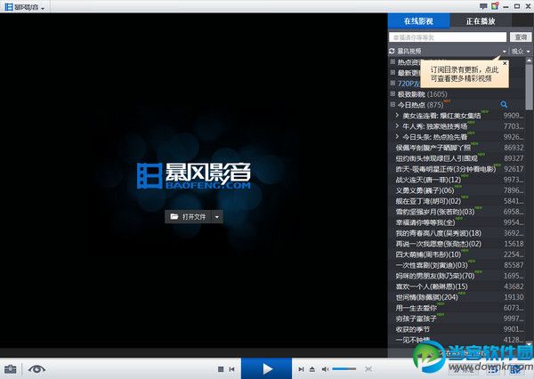Viewport: 534px width, 379px height.
Task: Click the large blue Play button
Action: pyautogui.click(x=268, y=367)
